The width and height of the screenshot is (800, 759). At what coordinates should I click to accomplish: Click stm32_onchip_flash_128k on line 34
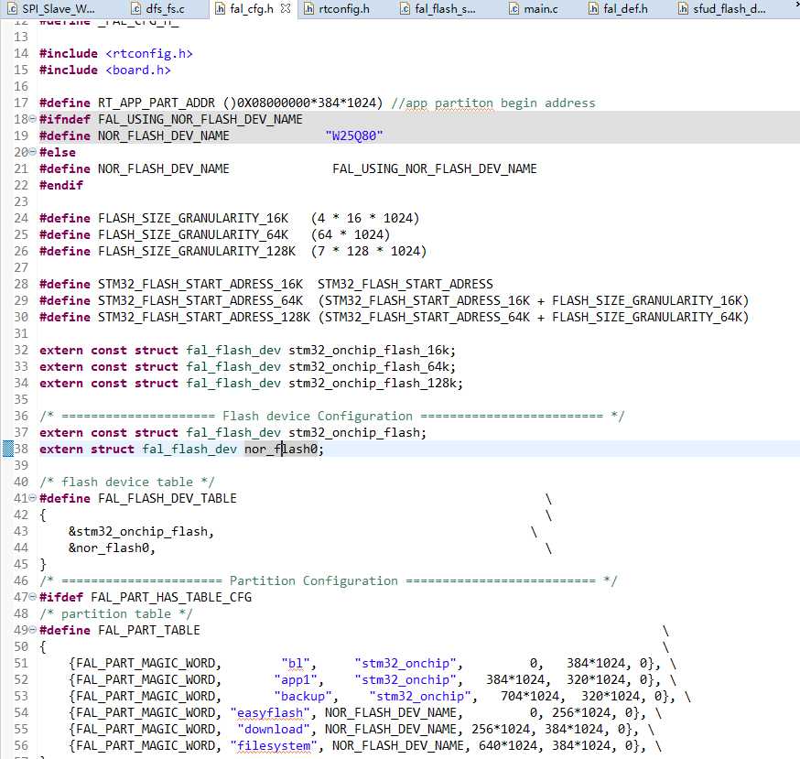(373, 383)
